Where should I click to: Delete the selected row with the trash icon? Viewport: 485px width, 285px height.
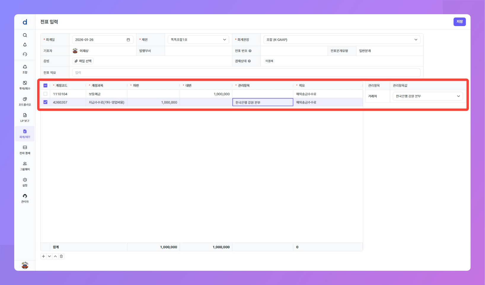click(x=61, y=256)
